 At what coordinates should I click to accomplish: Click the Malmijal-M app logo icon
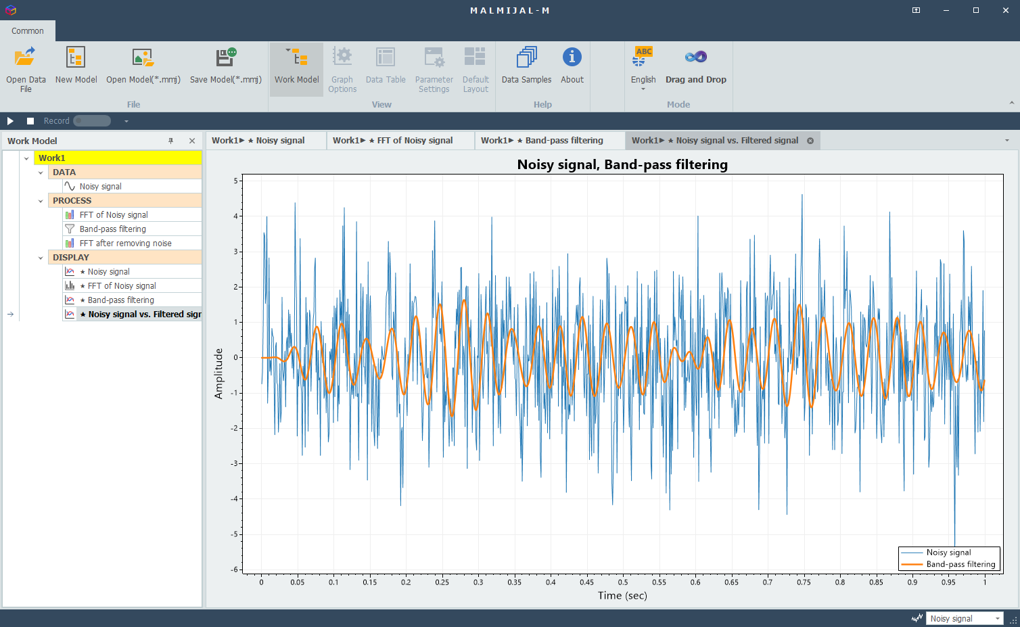click(10, 10)
